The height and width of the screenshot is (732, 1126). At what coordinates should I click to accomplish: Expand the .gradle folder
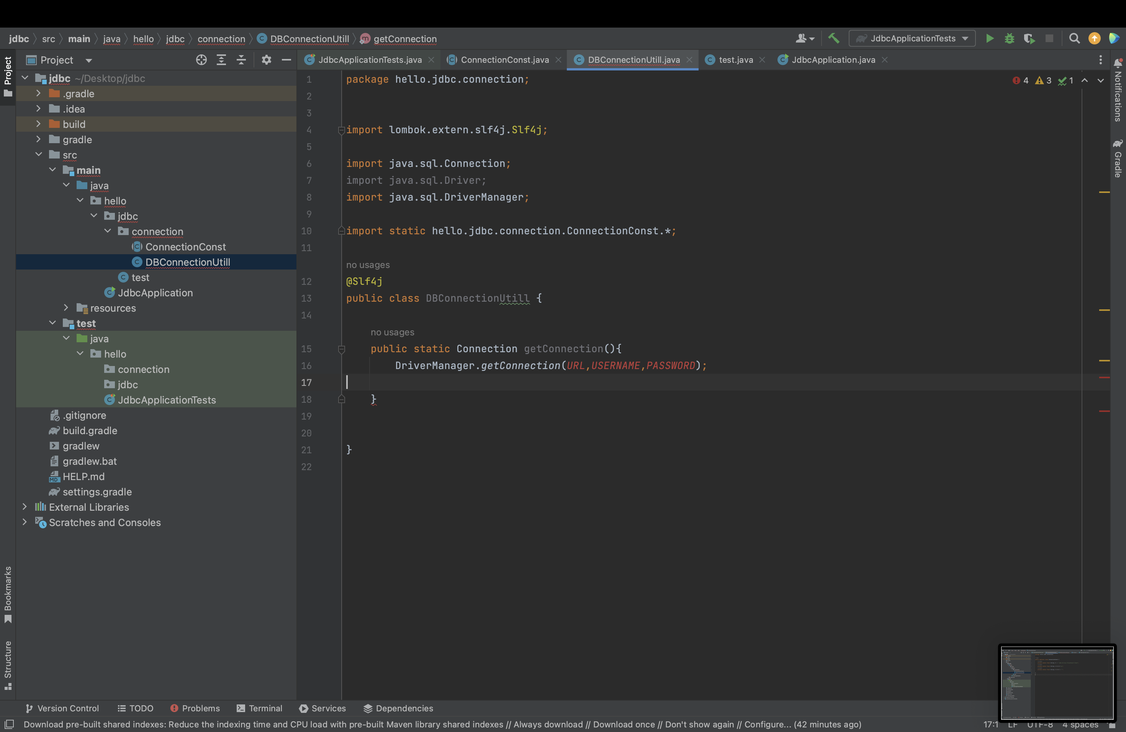[x=38, y=93]
